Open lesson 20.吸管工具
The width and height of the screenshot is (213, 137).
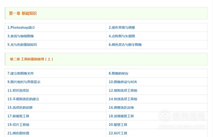coord(118,125)
